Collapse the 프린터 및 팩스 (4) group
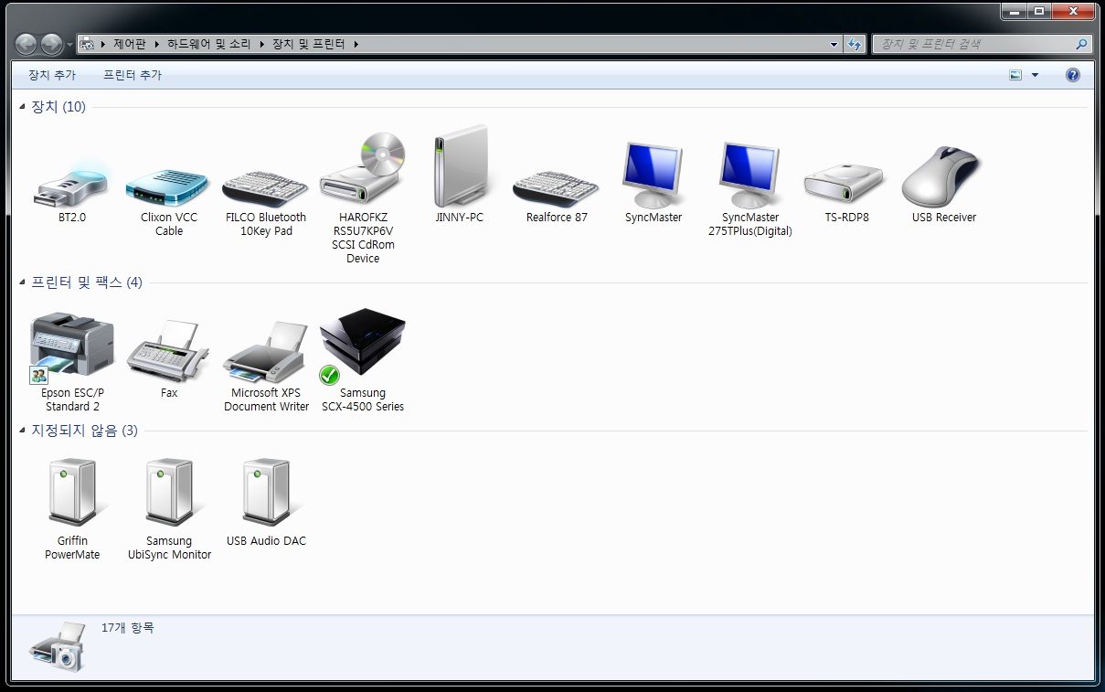Image resolution: width=1105 pixels, height=692 pixels. pyautogui.click(x=23, y=282)
